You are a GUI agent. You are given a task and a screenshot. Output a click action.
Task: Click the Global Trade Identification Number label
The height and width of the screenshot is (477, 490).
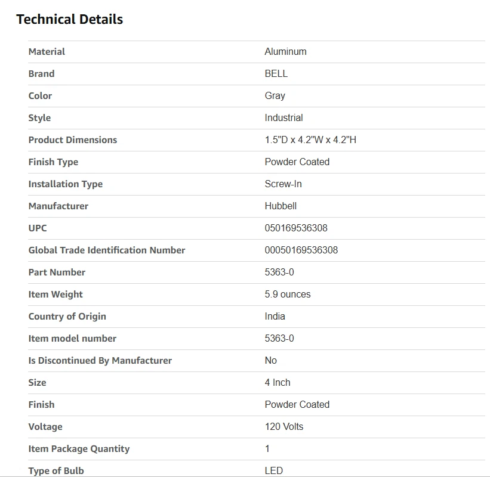107,250
